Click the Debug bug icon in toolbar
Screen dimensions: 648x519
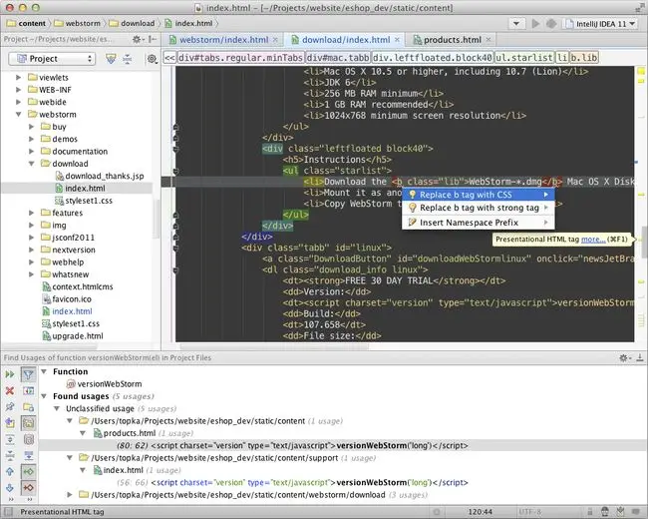coord(551,24)
